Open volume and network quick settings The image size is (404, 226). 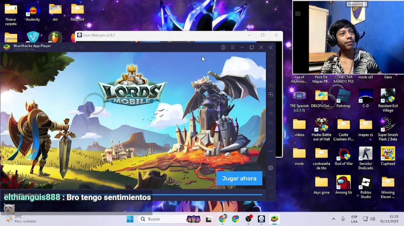(x=369, y=219)
